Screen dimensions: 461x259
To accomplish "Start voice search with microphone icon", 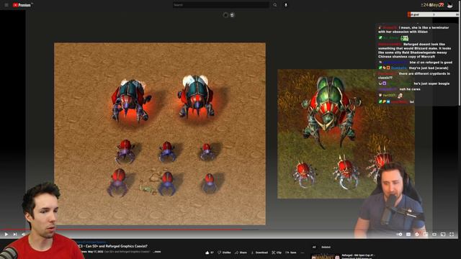I will click(x=286, y=5).
